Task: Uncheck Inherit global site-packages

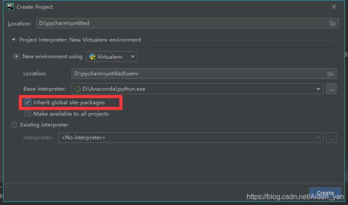Action: [27, 102]
